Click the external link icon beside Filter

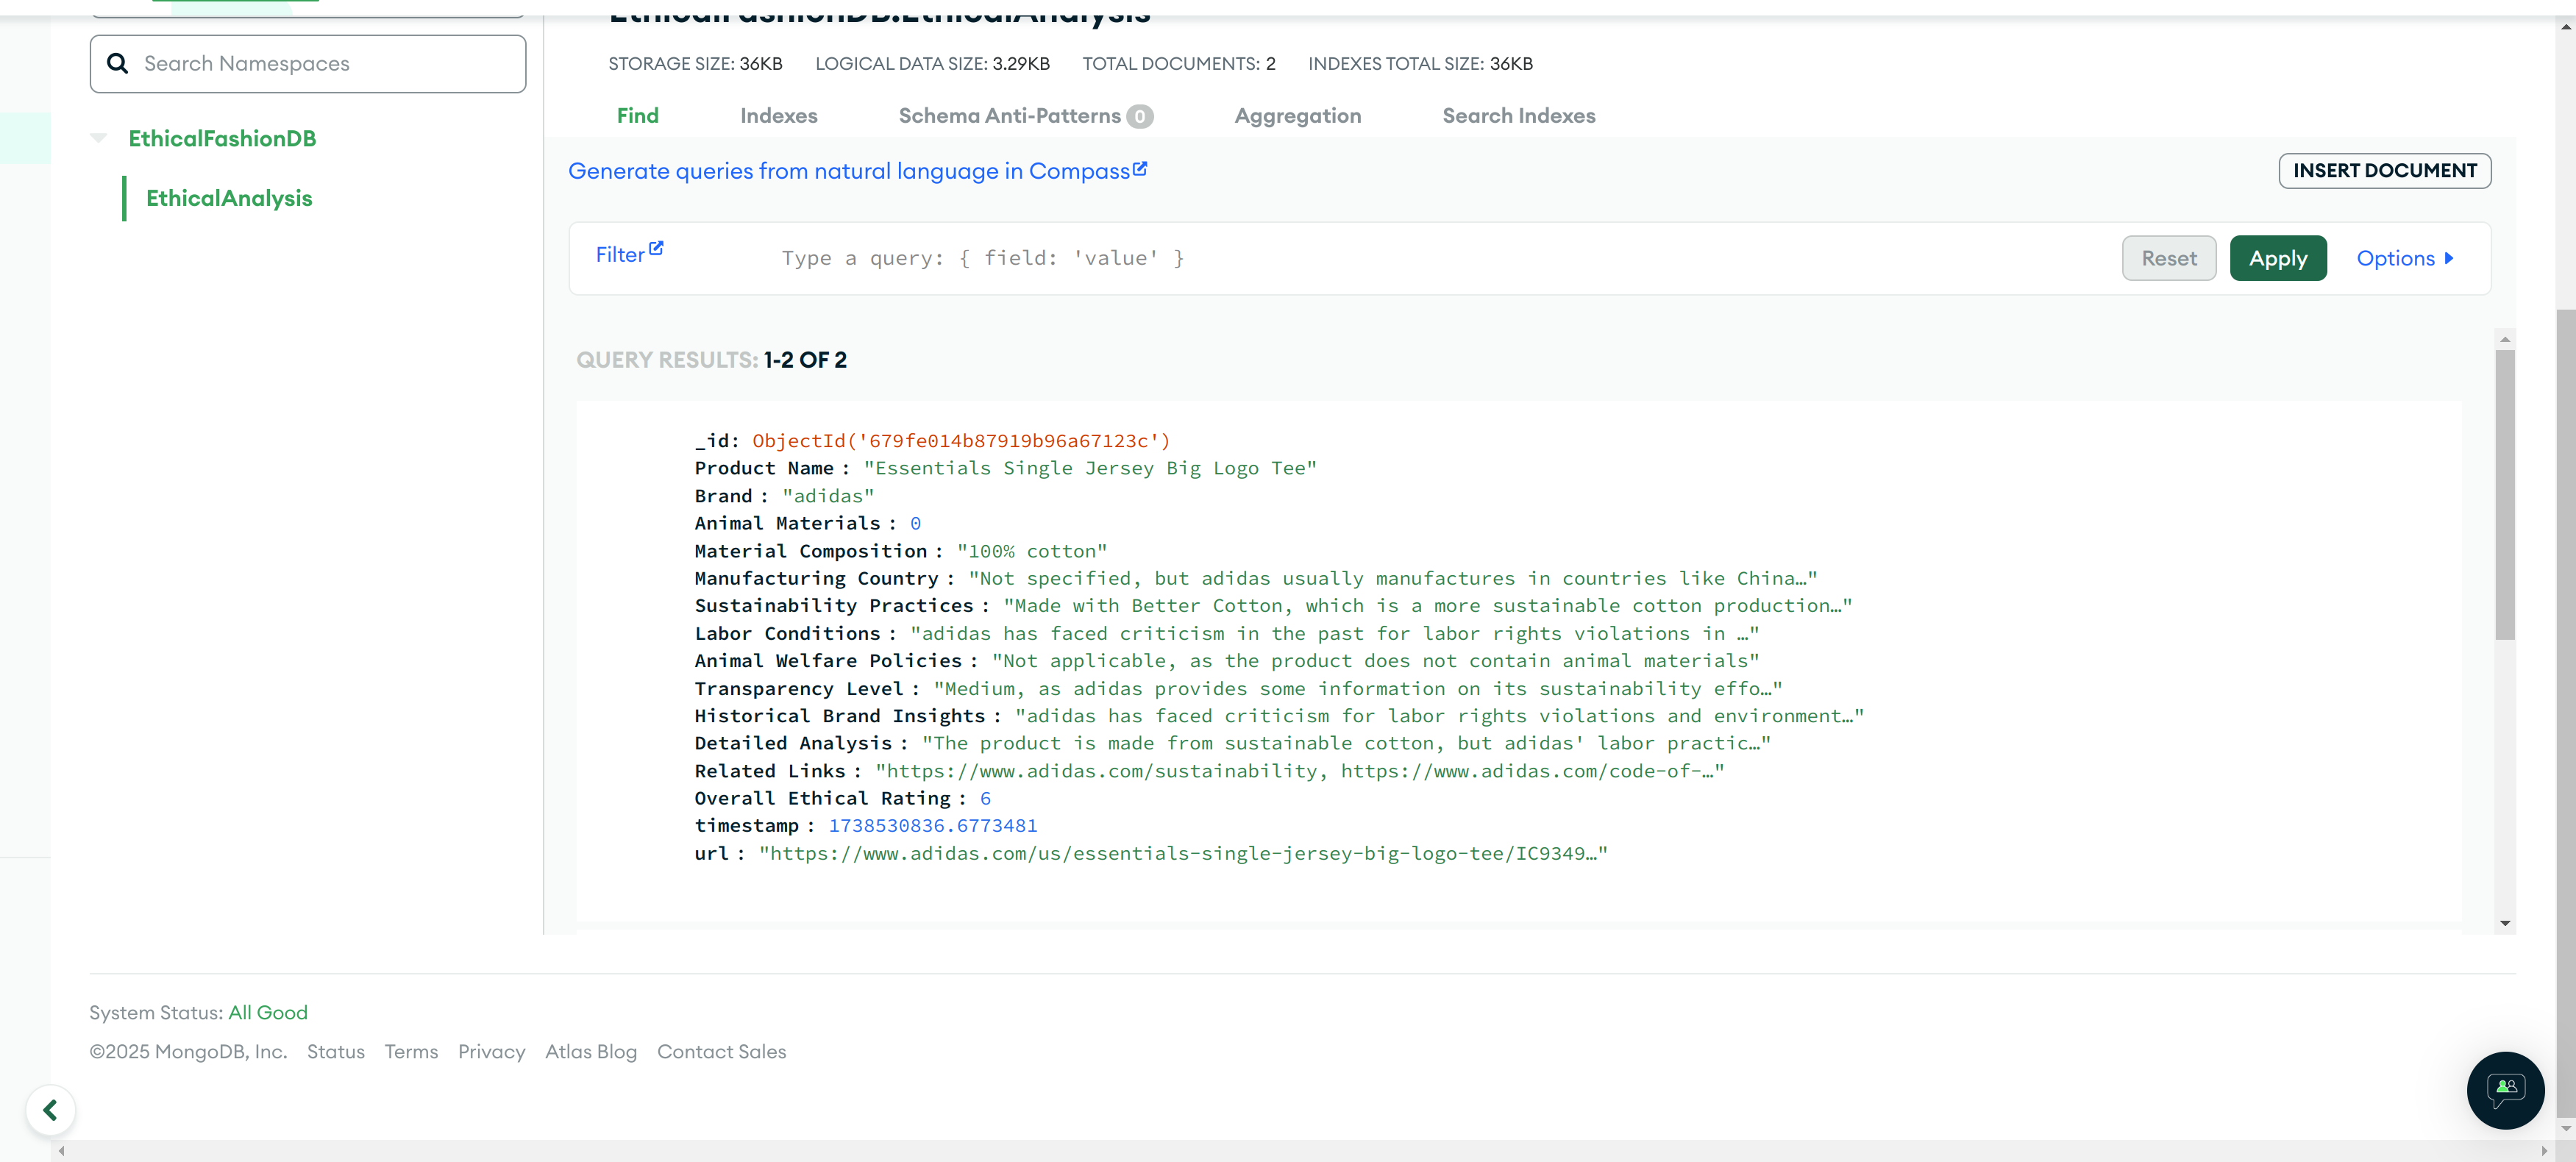[x=656, y=248]
